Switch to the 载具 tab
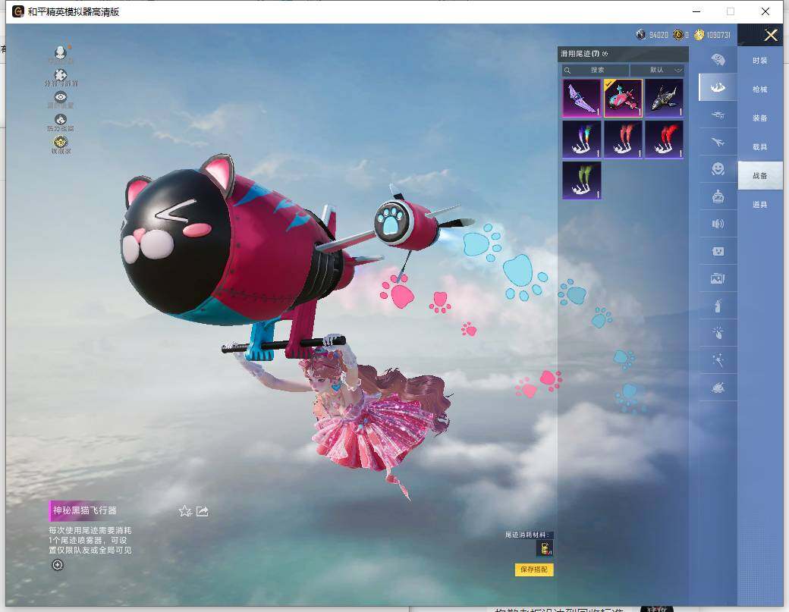 760,147
